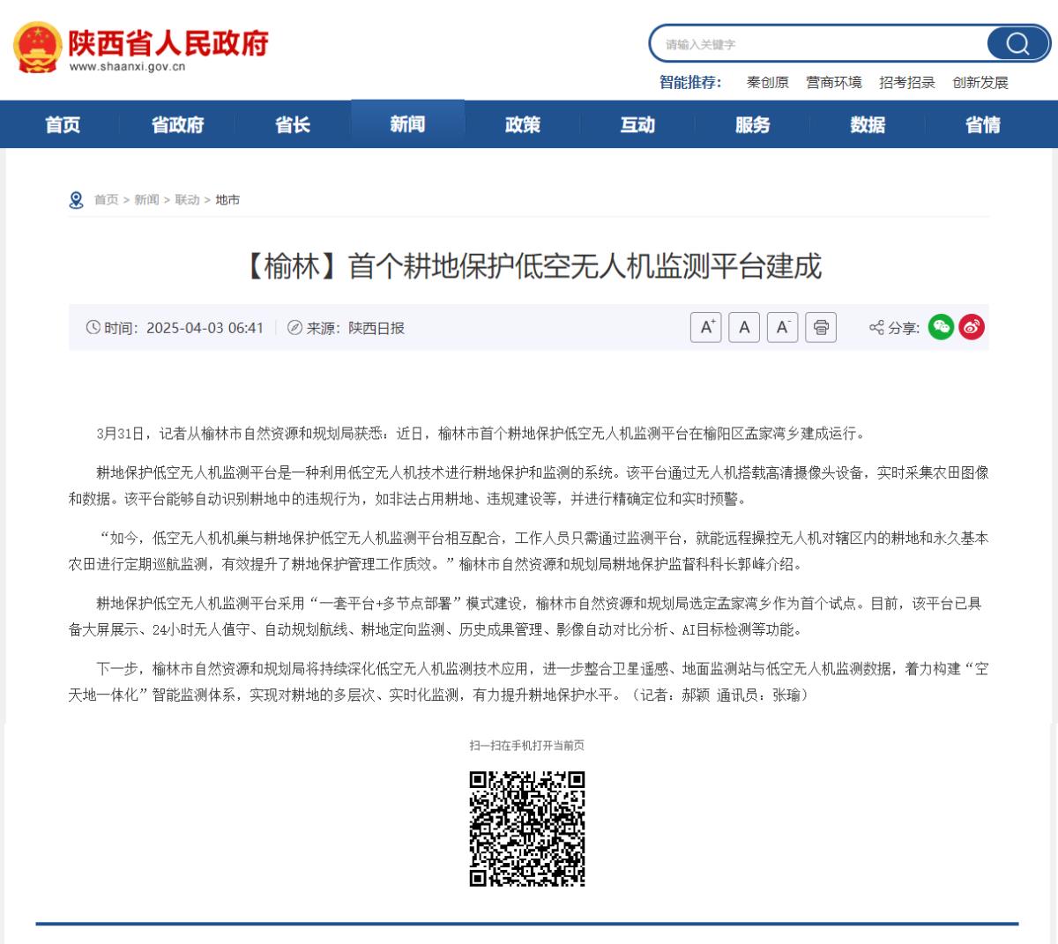The height and width of the screenshot is (944, 1058).
Task: Go to 首页 from the navigation bar
Action: click(62, 123)
